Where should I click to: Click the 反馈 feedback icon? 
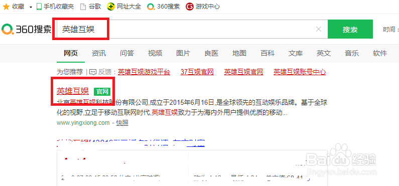click(x=93, y=72)
